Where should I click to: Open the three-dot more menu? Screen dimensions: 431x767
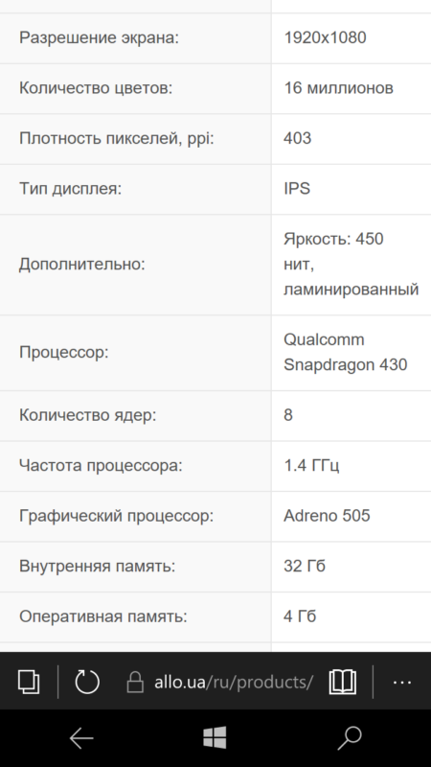402,682
